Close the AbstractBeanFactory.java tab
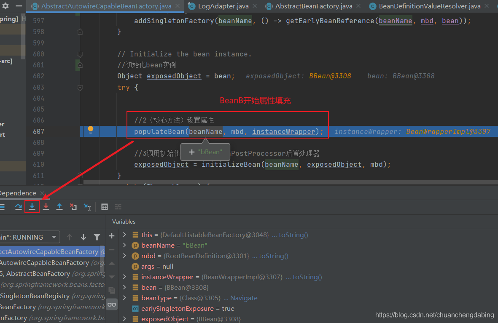The width and height of the screenshot is (498, 323). pos(358,6)
